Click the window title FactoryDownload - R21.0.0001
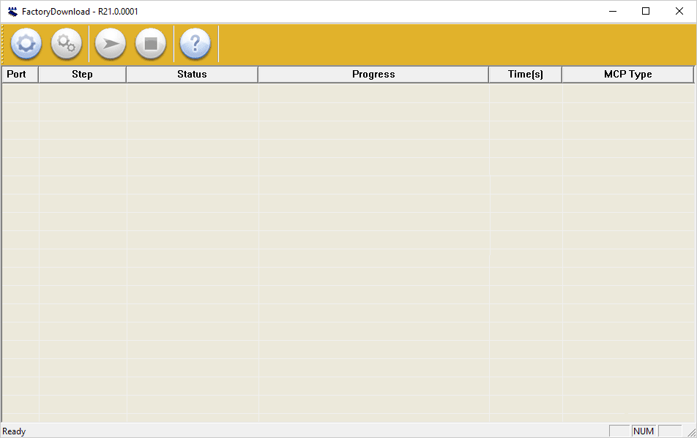Screen dimensions: 697x438 click(x=80, y=12)
